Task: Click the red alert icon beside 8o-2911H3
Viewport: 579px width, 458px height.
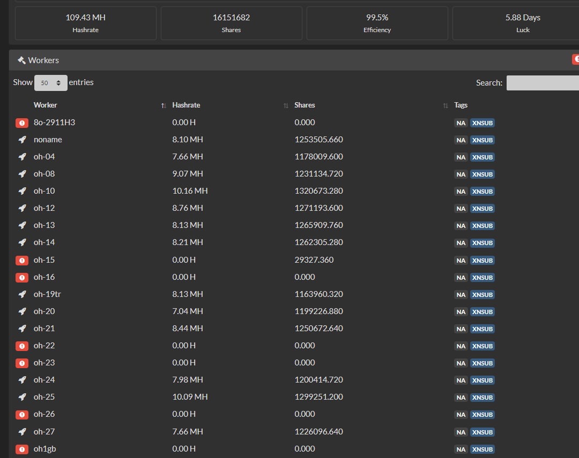Action: tap(21, 123)
